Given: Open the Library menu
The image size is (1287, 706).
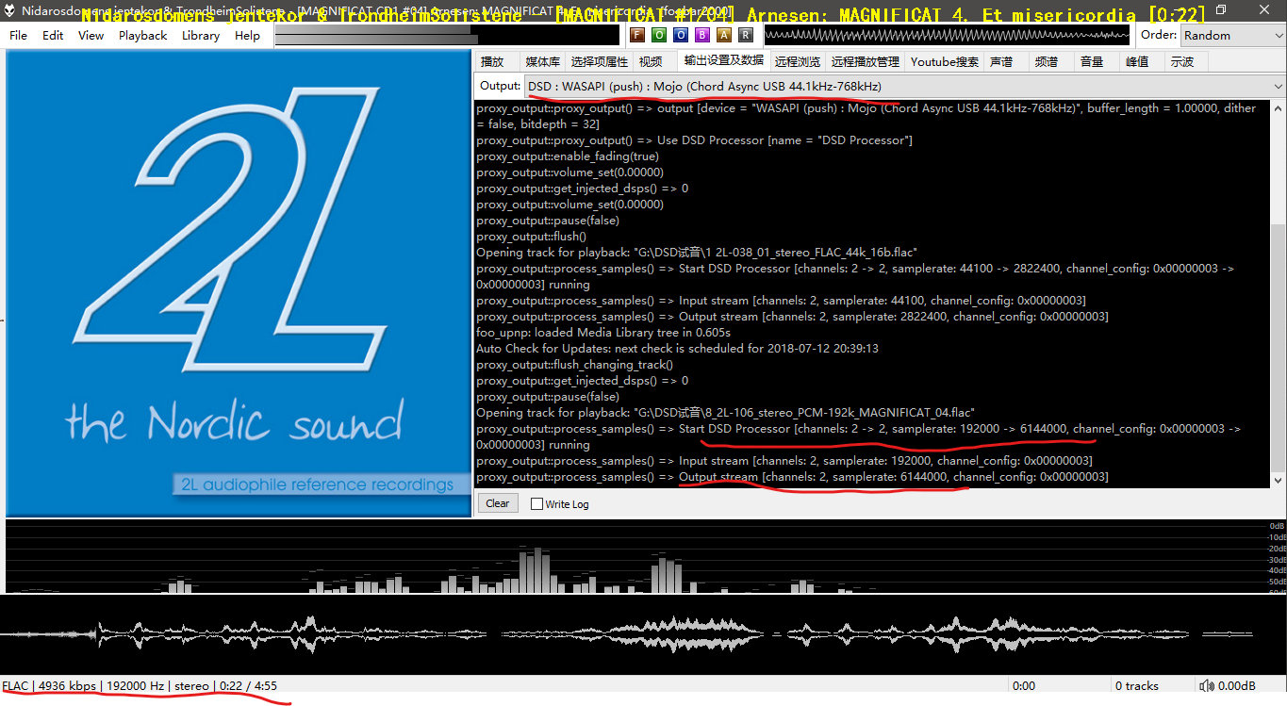Looking at the screenshot, I should [x=200, y=35].
